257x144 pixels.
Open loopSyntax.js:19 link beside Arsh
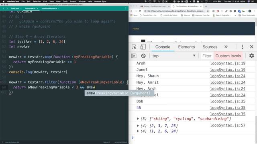(228, 63)
